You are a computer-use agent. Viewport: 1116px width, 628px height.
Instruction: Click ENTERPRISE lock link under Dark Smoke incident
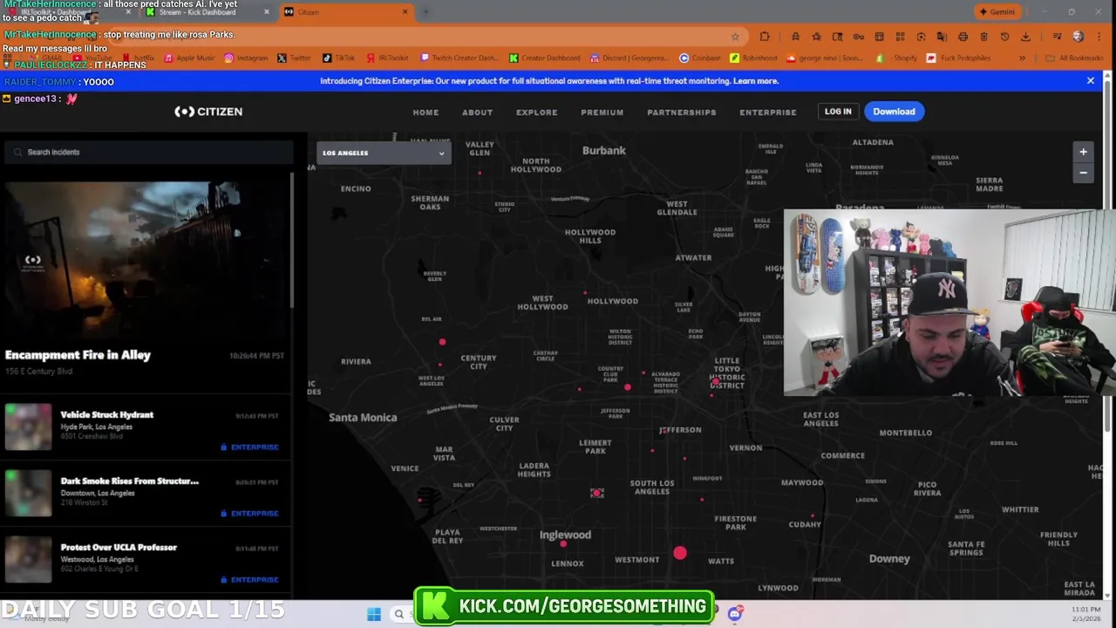[x=249, y=514]
